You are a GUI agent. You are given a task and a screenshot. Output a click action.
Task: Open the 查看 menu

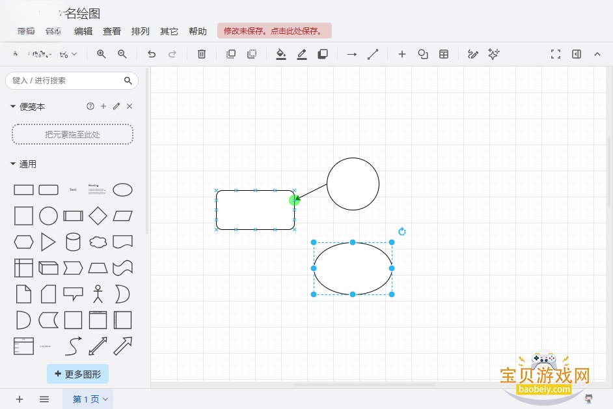(112, 31)
